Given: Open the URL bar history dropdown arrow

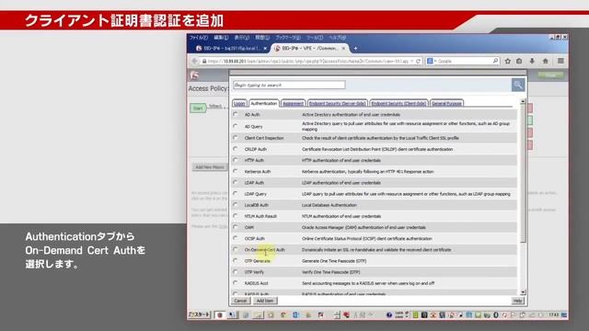Looking at the screenshot, I should (412, 61).
